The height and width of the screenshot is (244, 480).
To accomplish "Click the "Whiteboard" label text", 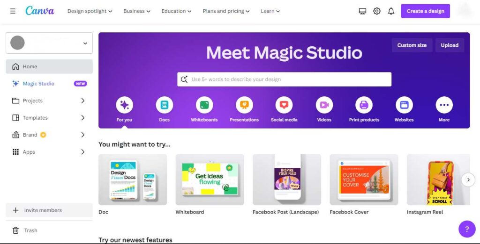I will 190,212.
